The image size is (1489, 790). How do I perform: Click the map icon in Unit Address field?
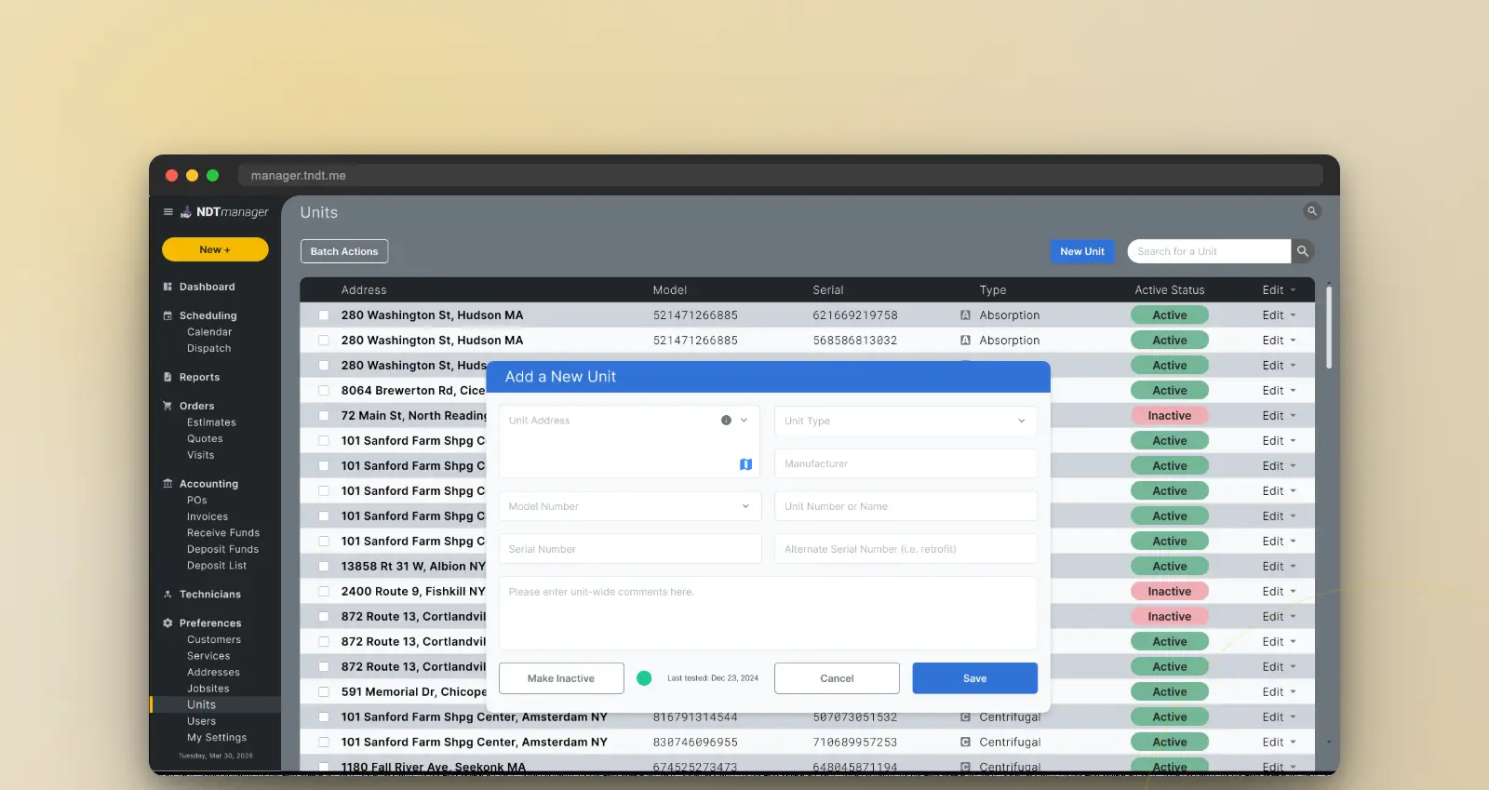(x=745, y=464)
